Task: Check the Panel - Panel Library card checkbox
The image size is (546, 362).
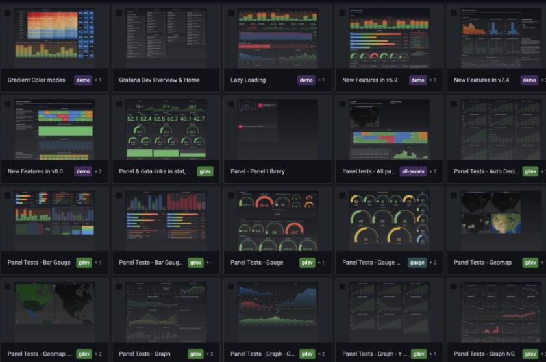Action: [x=230, y=104]
